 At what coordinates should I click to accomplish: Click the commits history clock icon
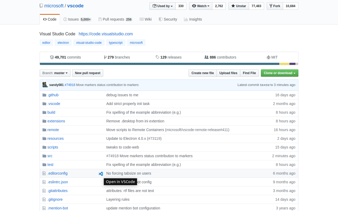pyautogui.click(x=52, y=57)
